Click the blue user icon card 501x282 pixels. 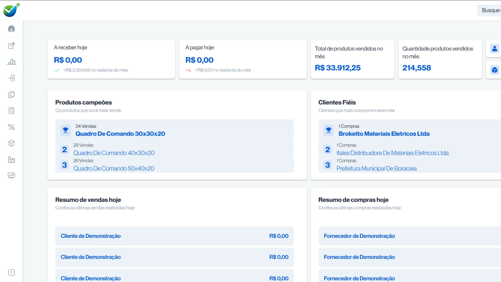pos(494,49)
